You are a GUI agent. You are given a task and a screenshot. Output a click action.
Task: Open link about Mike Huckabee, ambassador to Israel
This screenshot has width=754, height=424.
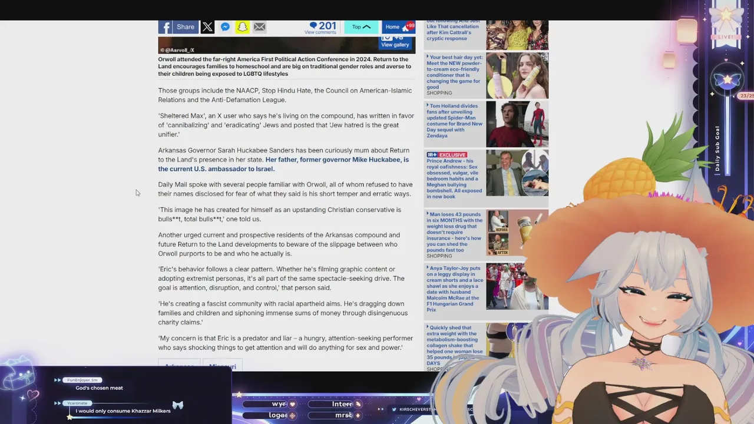pos(283,164)
